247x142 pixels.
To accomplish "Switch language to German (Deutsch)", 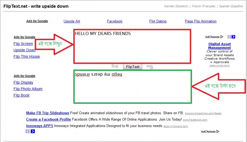I will [x=176, y=6].
